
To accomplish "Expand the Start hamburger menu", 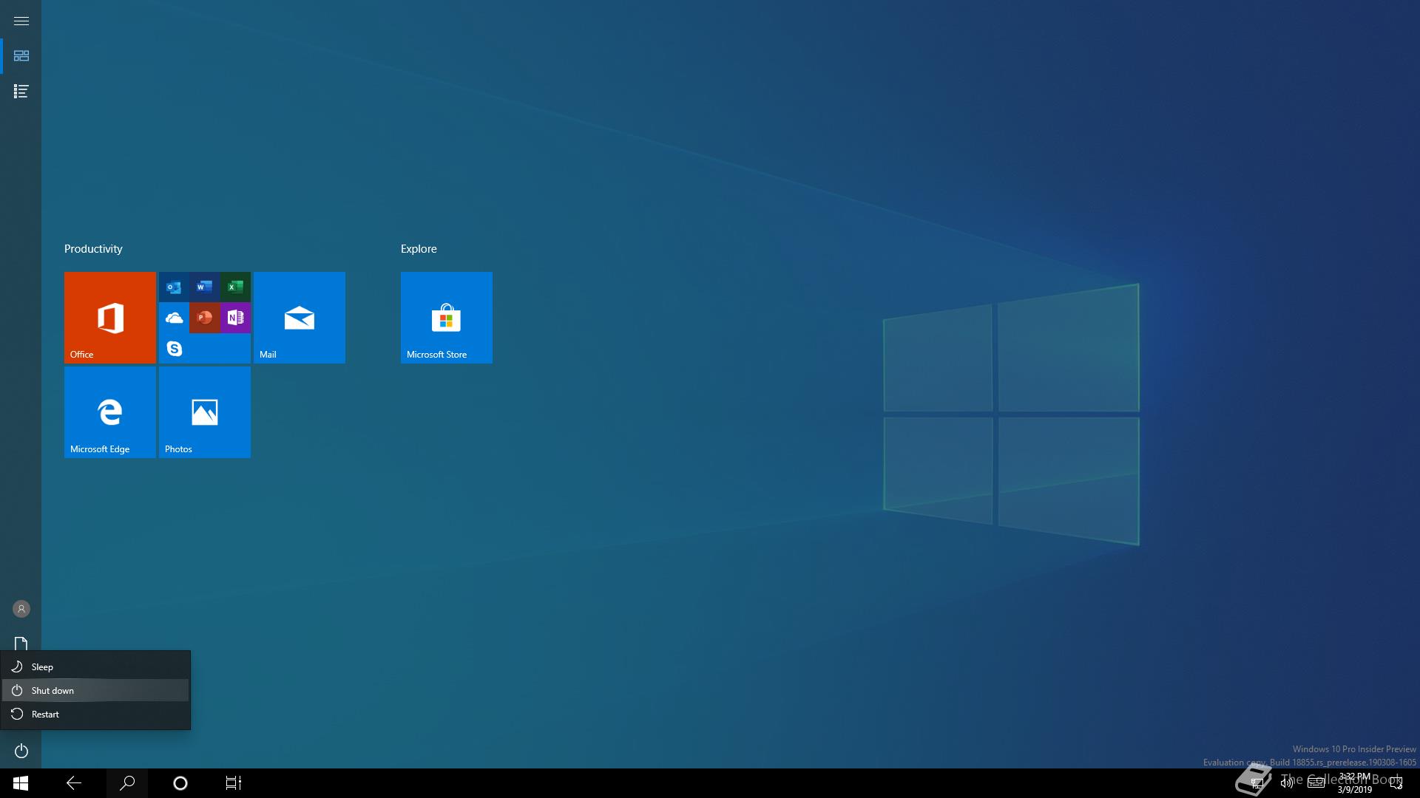I will [x=21, y=21].
